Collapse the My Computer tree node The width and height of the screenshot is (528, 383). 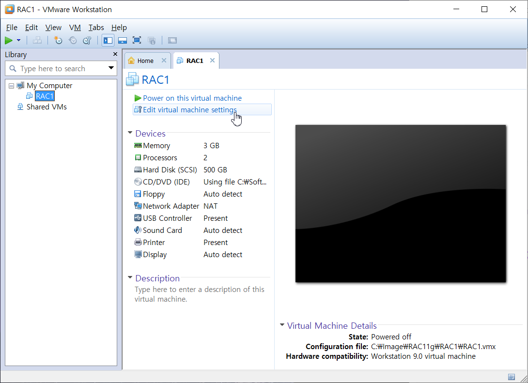point(12,86)
